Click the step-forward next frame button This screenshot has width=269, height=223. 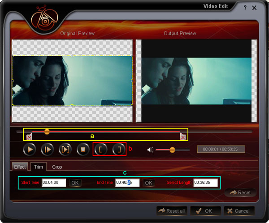coord(47,149)
